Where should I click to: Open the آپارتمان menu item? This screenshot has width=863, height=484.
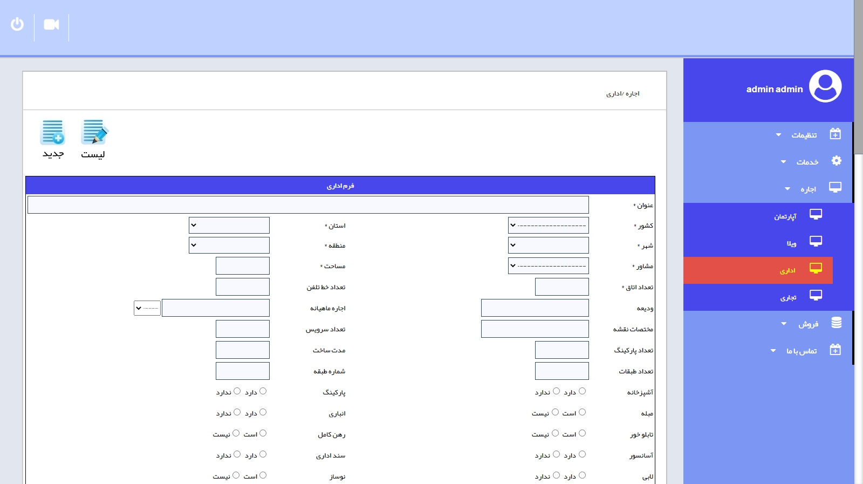785,216
